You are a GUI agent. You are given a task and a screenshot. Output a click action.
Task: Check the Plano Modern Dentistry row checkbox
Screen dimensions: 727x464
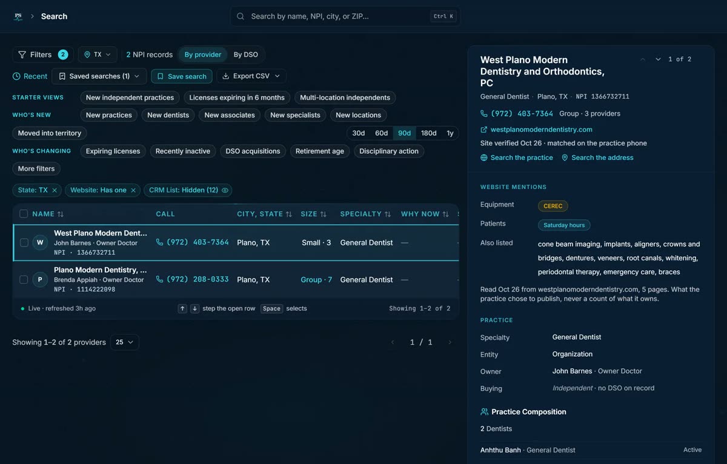coord(24,280)
